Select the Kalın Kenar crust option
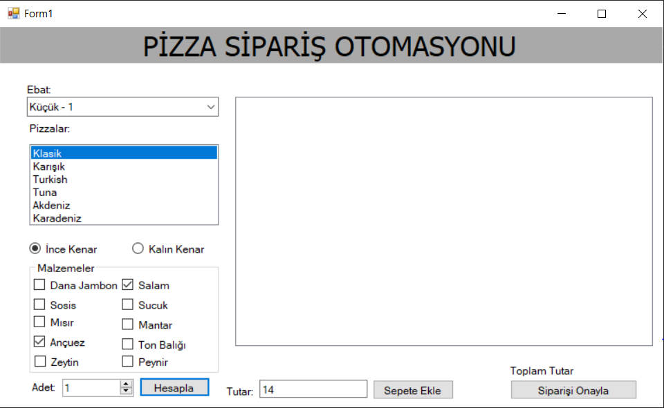The image size is (664, 408). coord(138,248)
